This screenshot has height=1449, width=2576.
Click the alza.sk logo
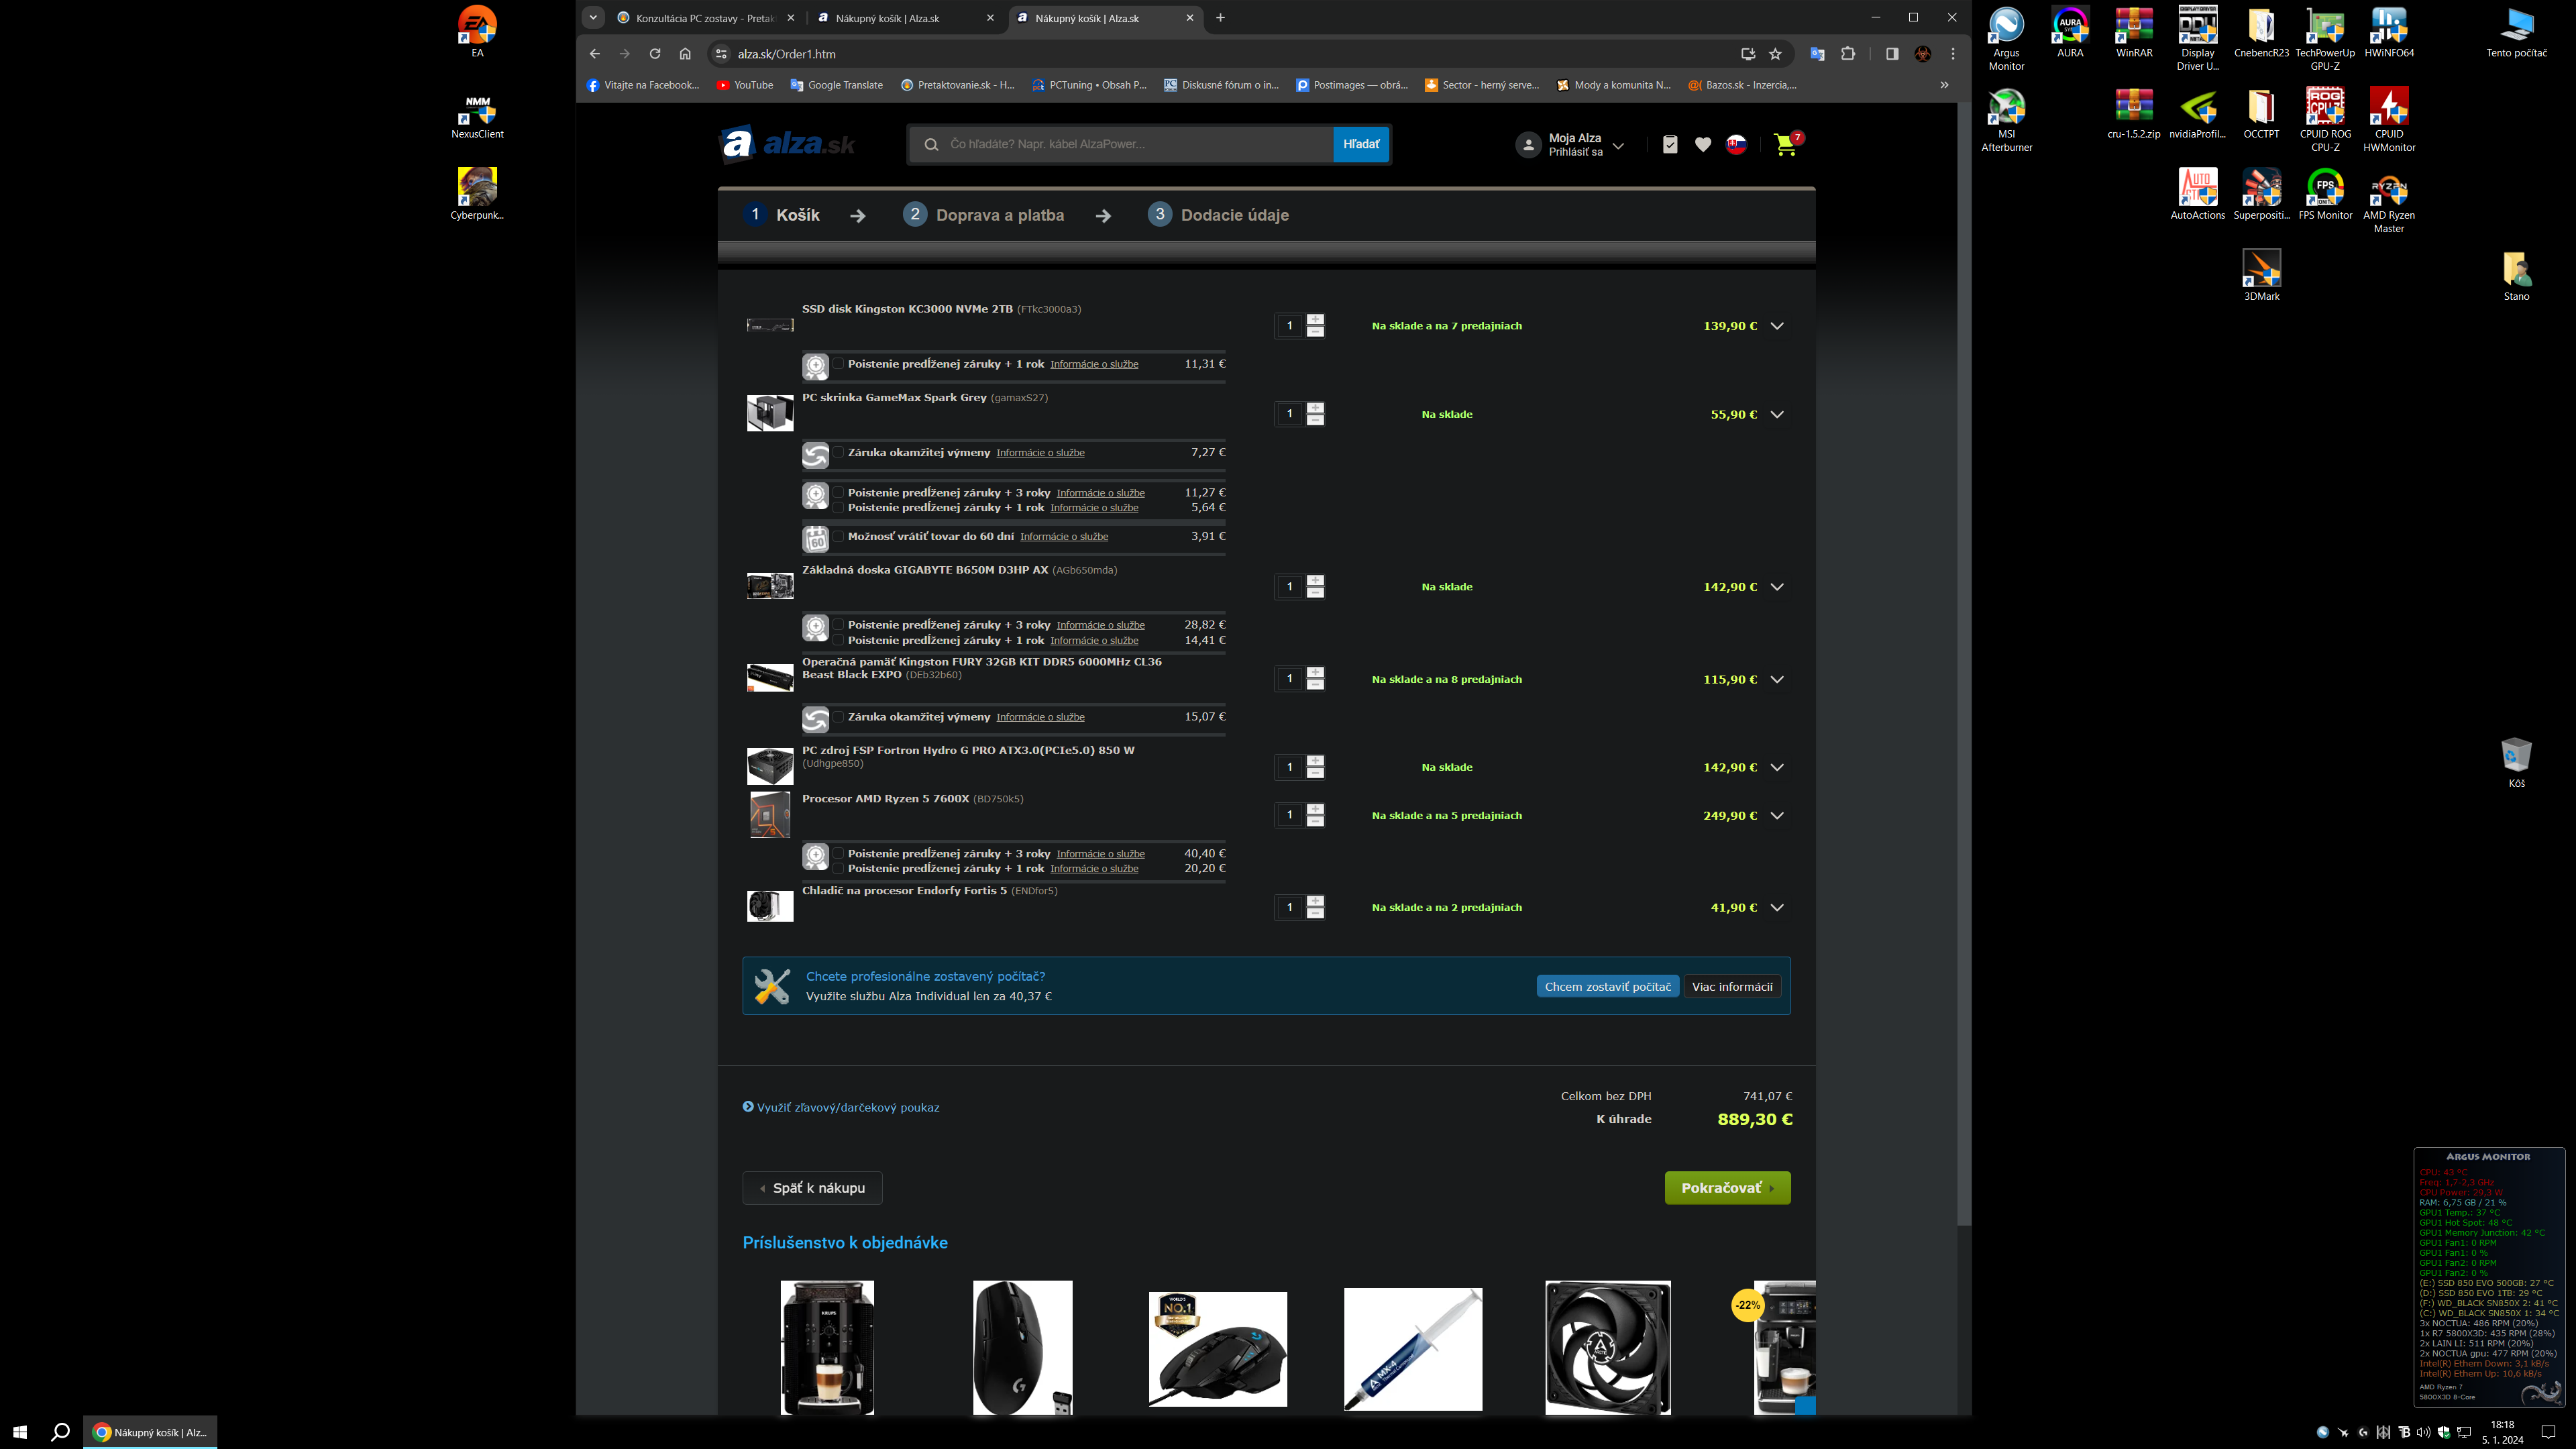click(788, 144)
